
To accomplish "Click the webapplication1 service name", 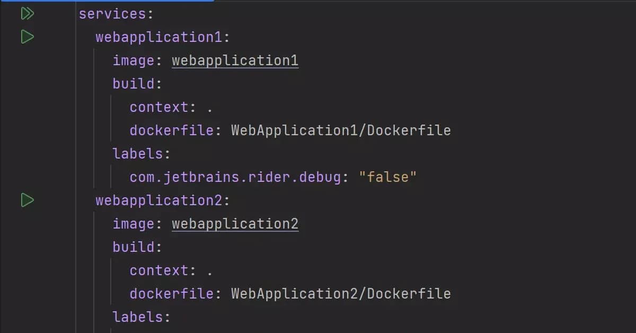I will (x=159, y=37).
